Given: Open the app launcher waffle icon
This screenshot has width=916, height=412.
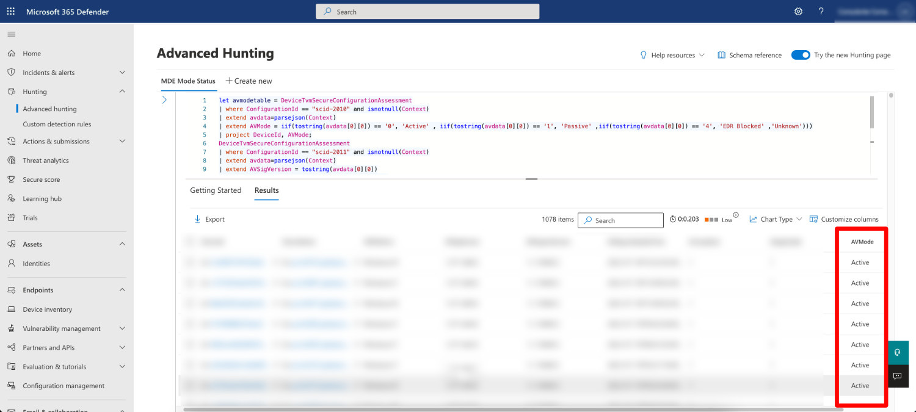Looking at the screenshot, I should pos(11,12).
